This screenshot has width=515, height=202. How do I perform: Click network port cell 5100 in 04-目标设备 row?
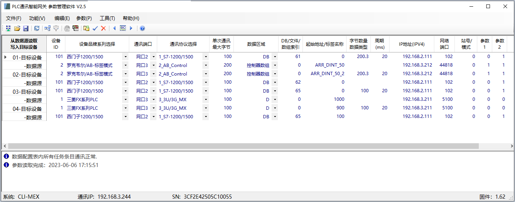click(x=444, y=108)
